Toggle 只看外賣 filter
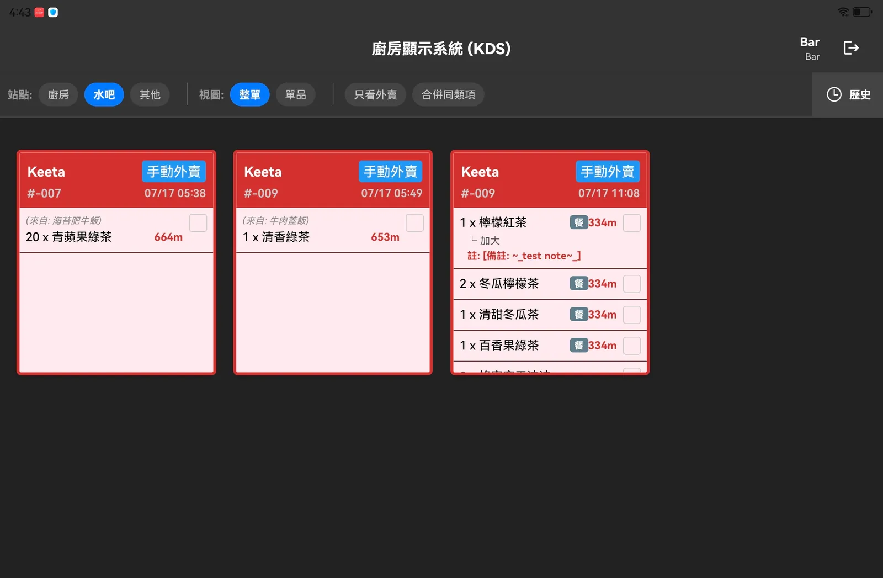 click(x=375, y=94)
